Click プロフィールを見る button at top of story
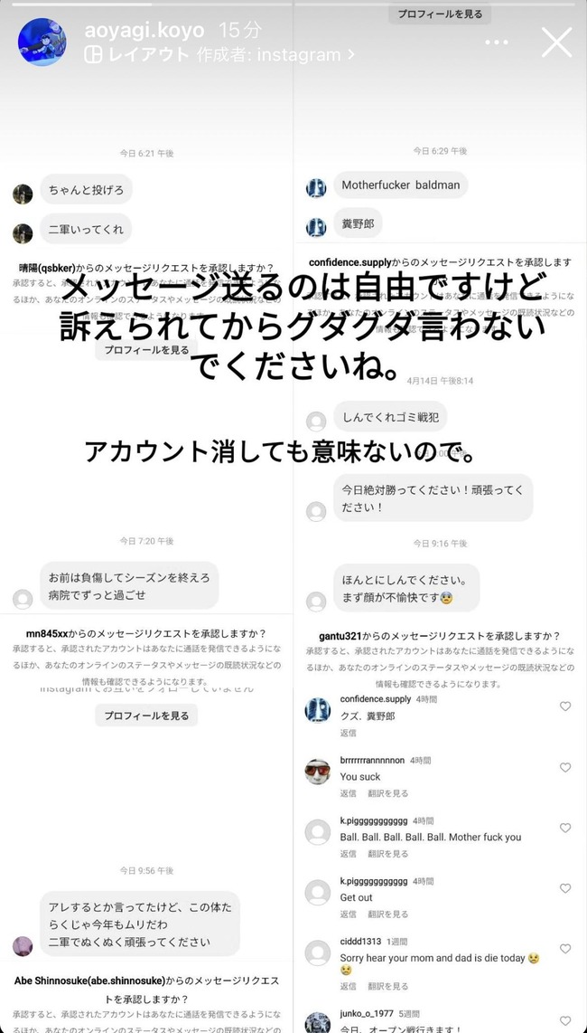587x1033 pixels. pyautogui.click(x=440, y=14)
